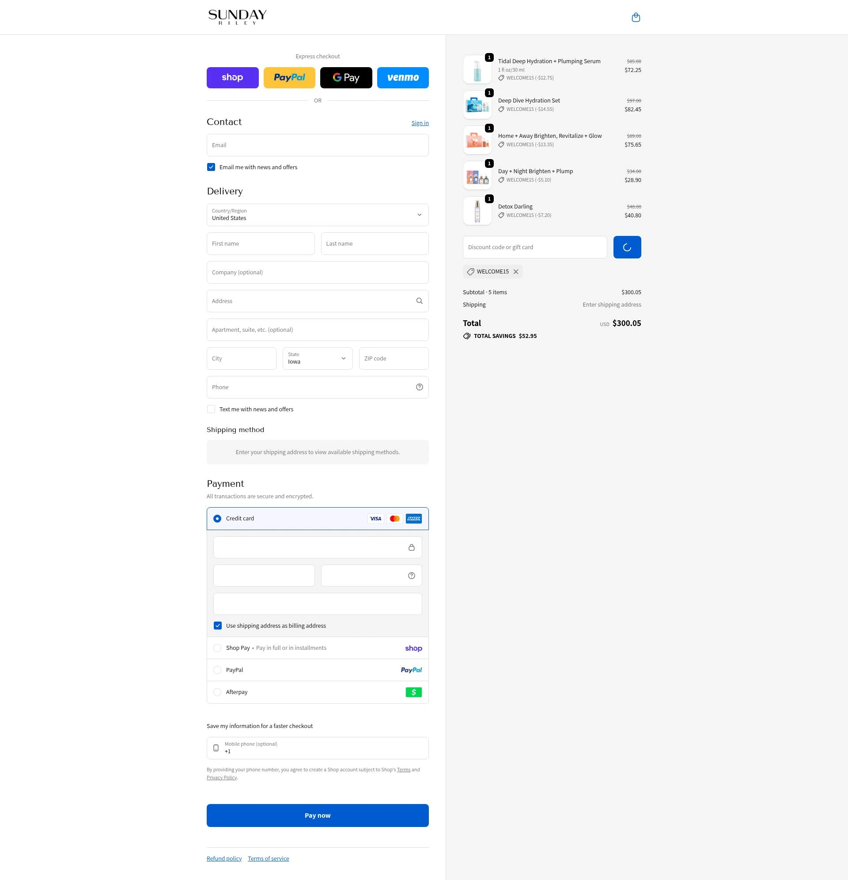Viewport: 848px width, 880px height.
Task: Open the shopping bag cart icon
Action: tap(635, 18)
